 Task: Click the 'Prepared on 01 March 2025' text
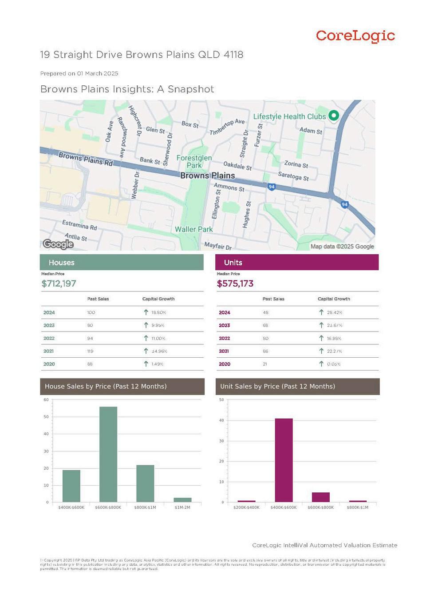point(79,73)
